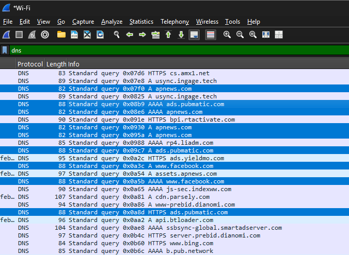Save this capture file
The height and width of the screenshot is (255, 349).
(74, 35)
